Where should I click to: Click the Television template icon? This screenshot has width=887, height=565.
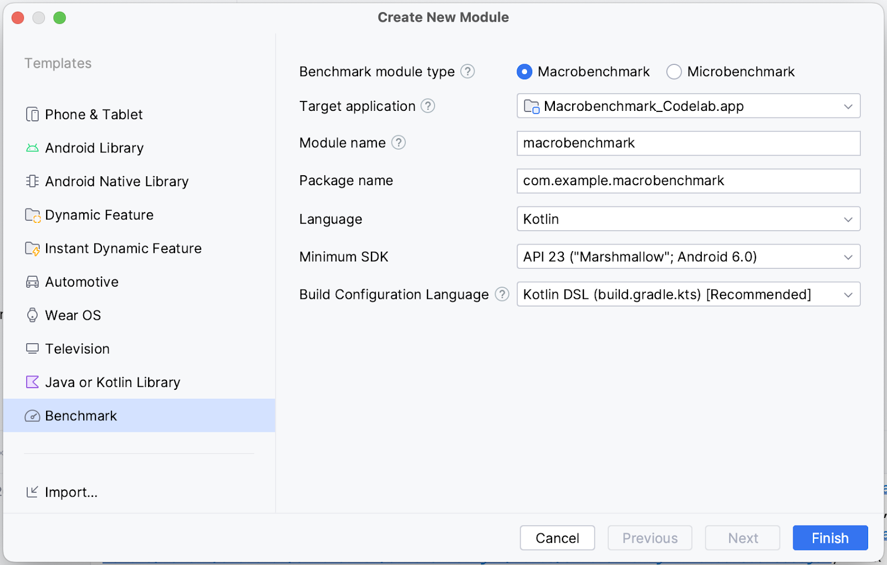coord(32,349)
